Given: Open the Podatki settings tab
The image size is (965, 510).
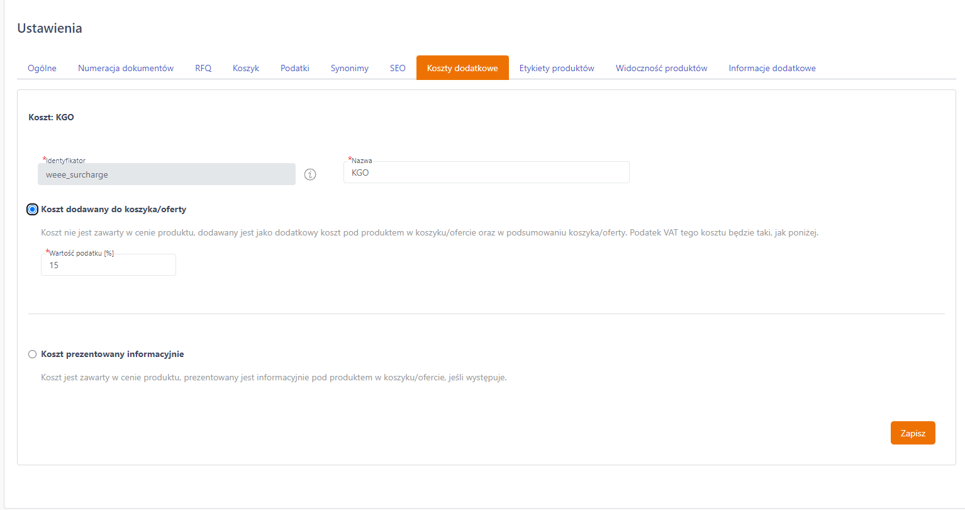Looking at the screenshot, I should point(295,68).
